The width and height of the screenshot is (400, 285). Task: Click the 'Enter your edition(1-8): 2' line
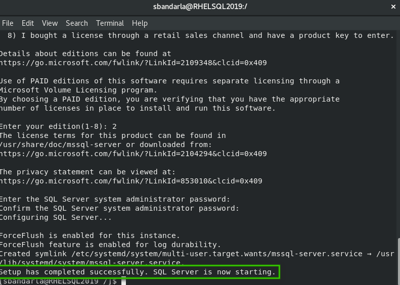[58, 126]
